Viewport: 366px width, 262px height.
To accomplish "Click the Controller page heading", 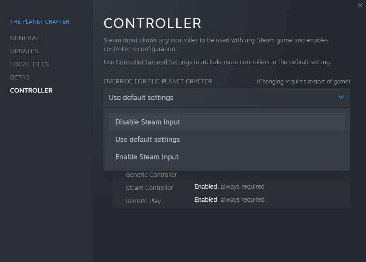I will coord(152,23).
